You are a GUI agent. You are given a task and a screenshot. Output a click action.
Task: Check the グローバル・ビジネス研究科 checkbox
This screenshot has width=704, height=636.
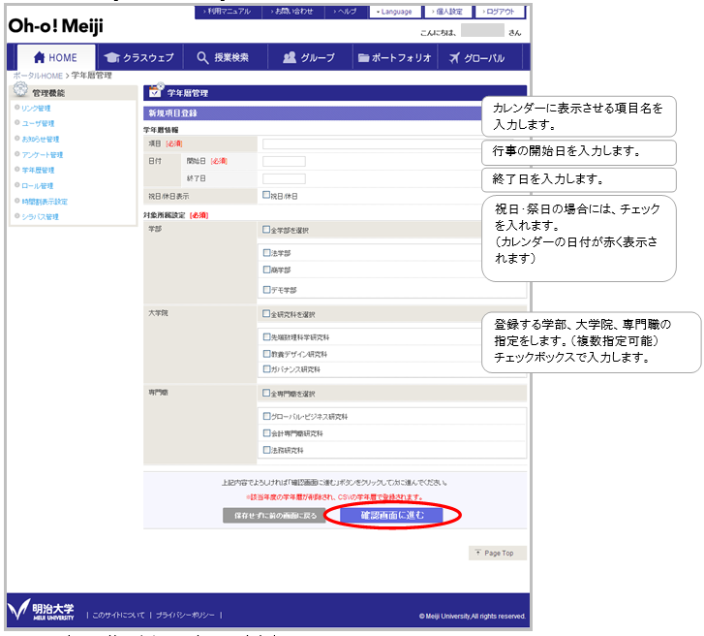pyautogui.click(x=266, y=416)
